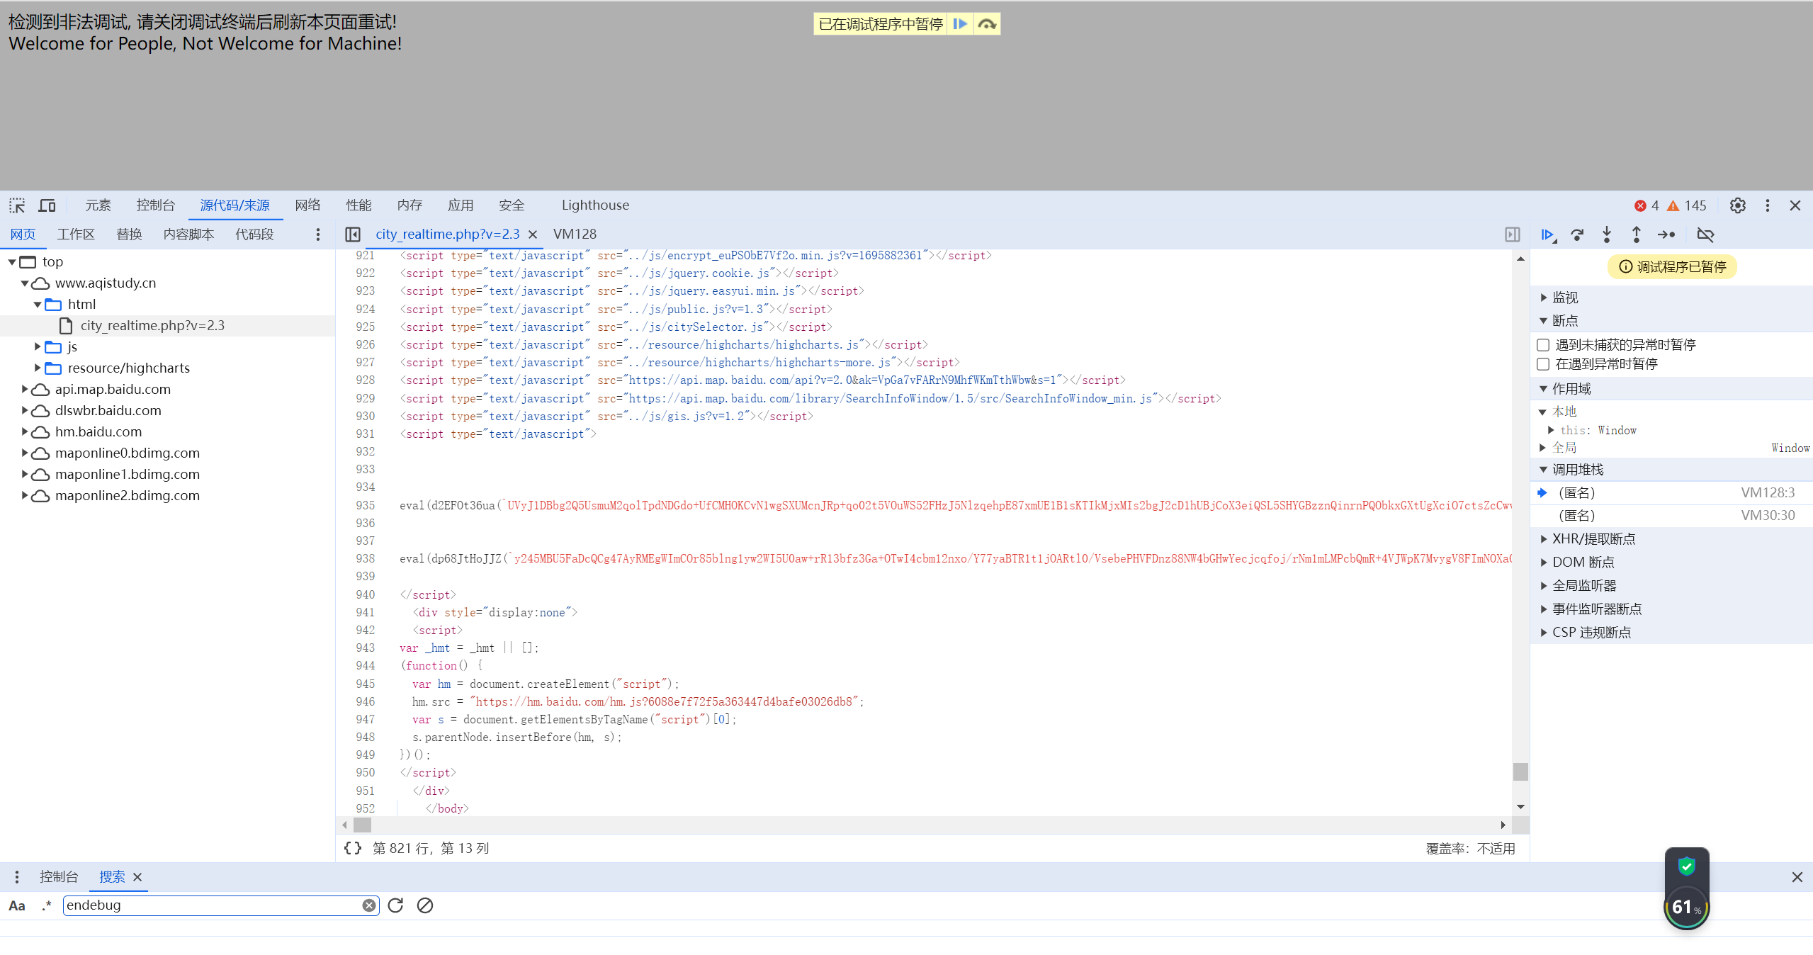Click the deactivate breakpoints icon

tap(1705, 234)
